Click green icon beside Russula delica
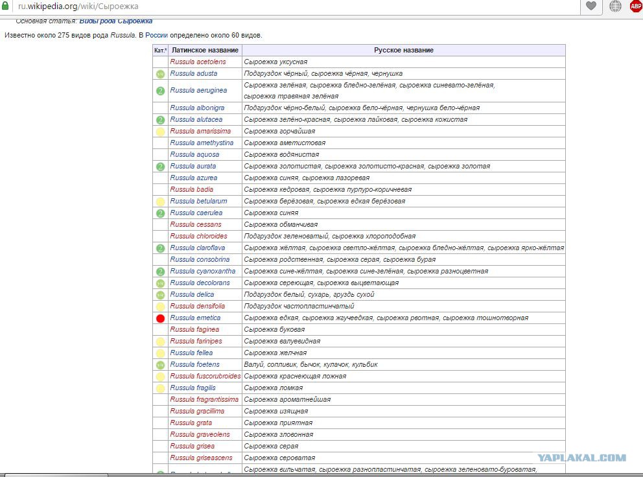The image size is (643, 477). click(x=160, y=295)
